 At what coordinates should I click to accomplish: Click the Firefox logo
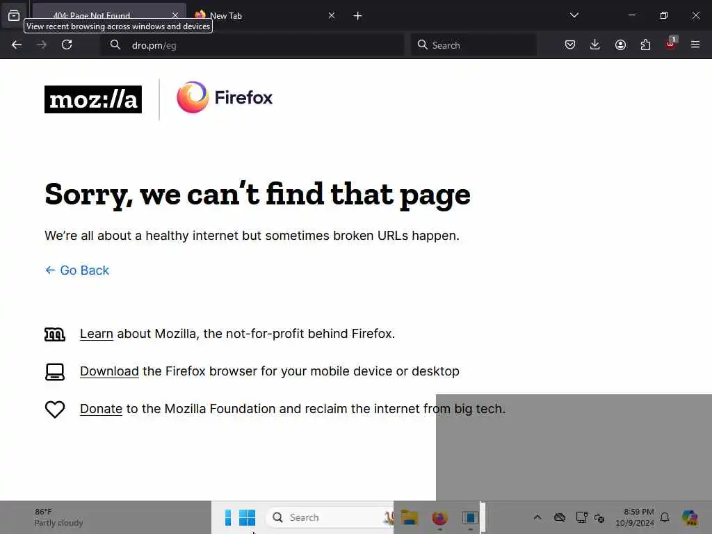click(x=225, y=97)
